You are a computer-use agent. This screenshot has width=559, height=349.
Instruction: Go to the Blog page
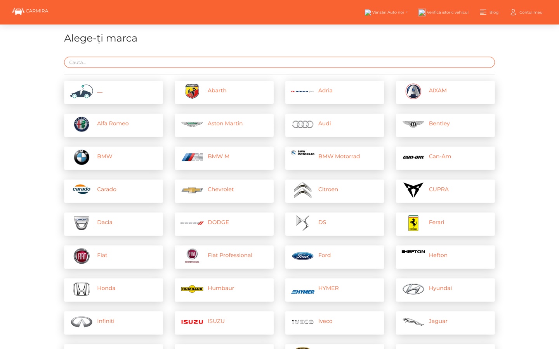click(x=489, y=12)
